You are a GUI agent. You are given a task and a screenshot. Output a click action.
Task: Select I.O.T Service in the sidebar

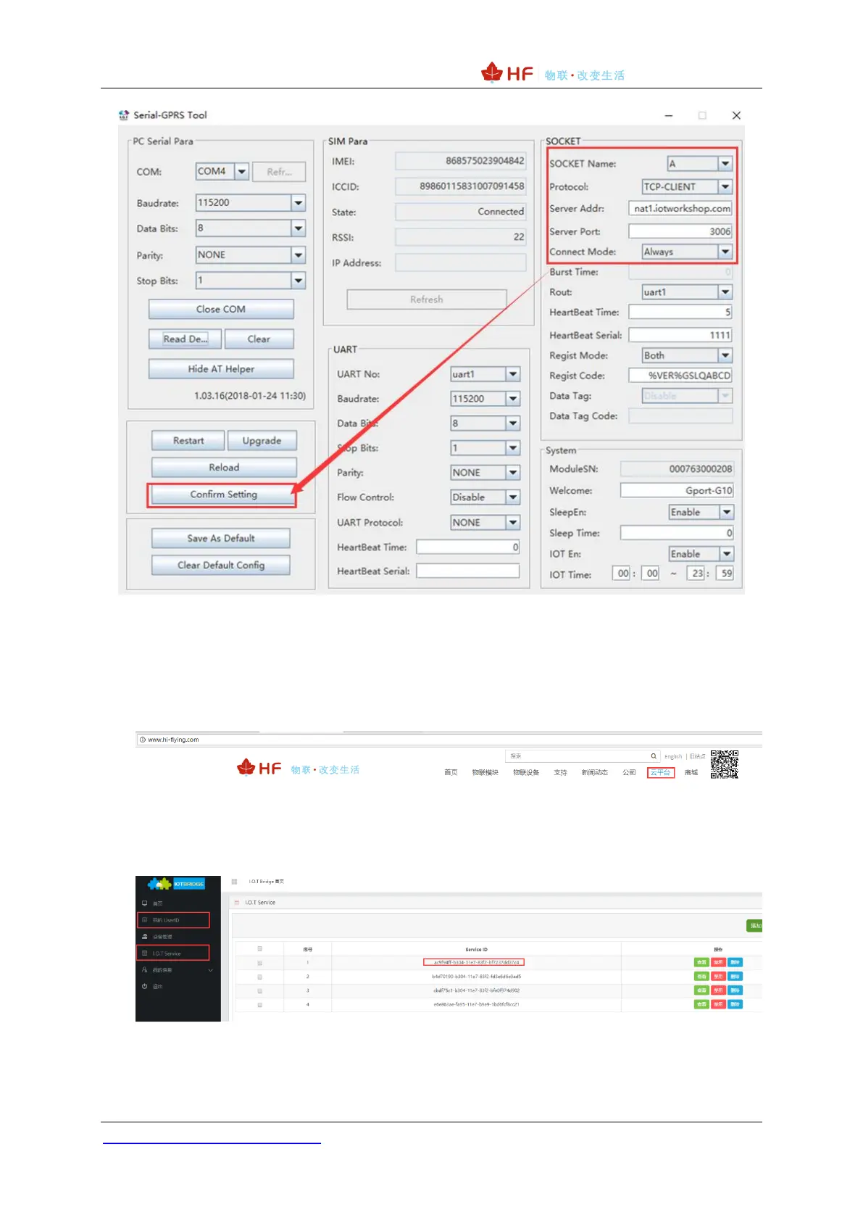click(x=173, y=953)
